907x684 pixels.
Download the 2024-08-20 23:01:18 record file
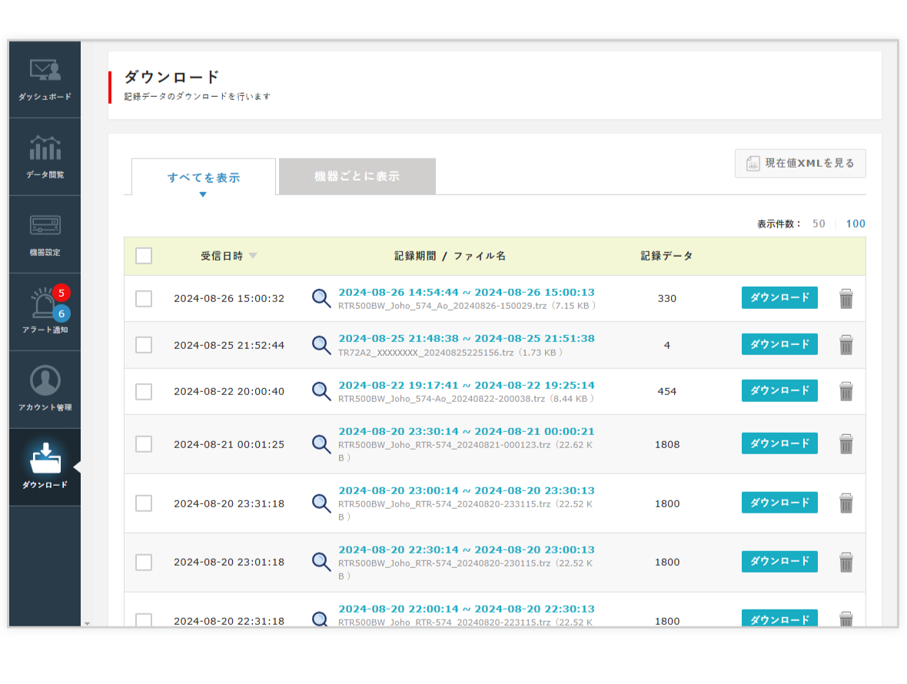click(779, 562)
